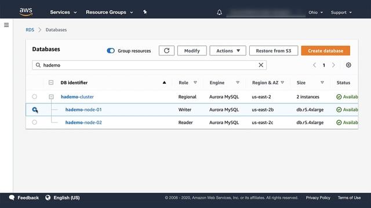Open the RDS breadcrumb link

(30, 29)
